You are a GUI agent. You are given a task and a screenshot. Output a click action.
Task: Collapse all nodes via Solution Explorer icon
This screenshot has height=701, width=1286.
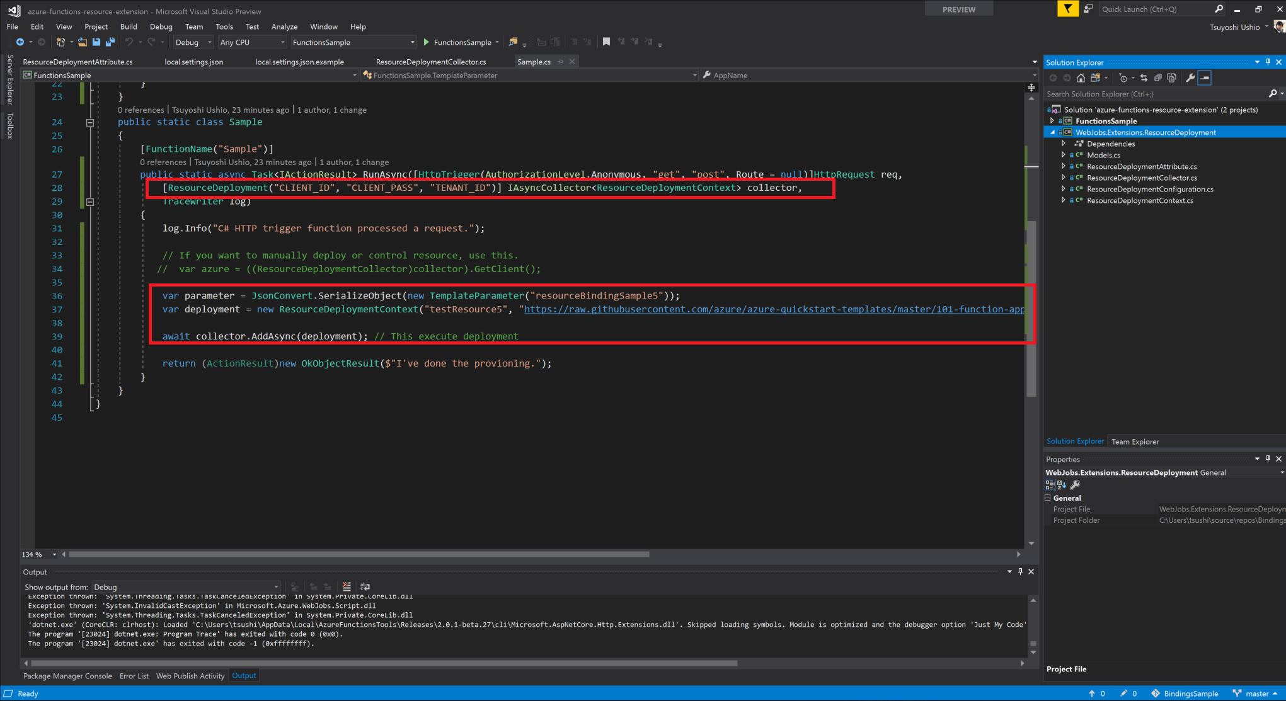(x=1159, y=77)
